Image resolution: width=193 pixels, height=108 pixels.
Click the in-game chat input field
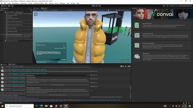(48, 60)
